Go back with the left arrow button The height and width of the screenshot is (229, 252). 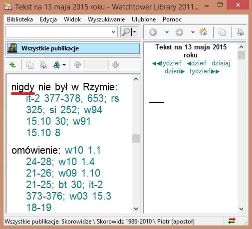pos(153,32)
